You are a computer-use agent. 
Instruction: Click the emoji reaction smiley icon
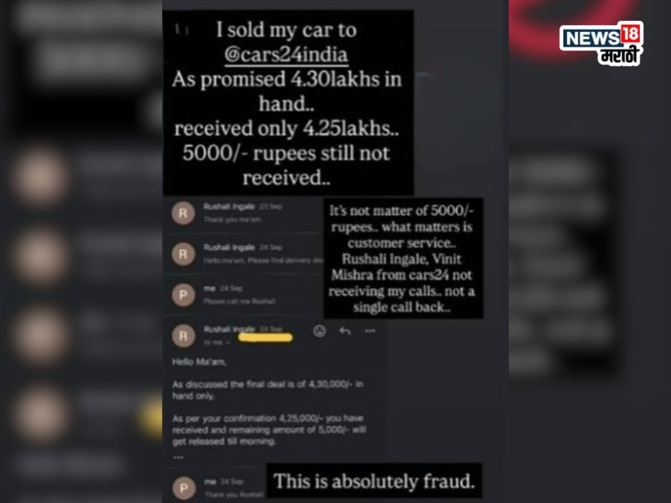point(319,331)
